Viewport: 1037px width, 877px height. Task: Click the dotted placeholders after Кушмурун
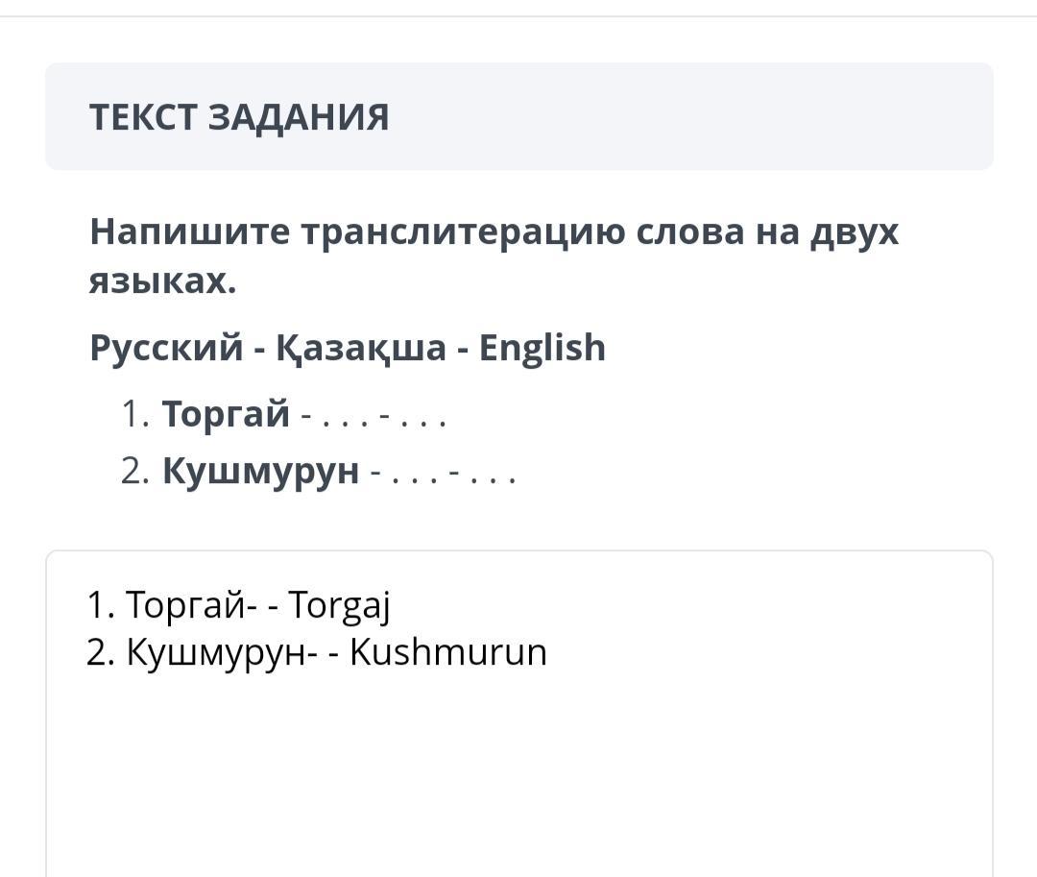pos(444,475)
